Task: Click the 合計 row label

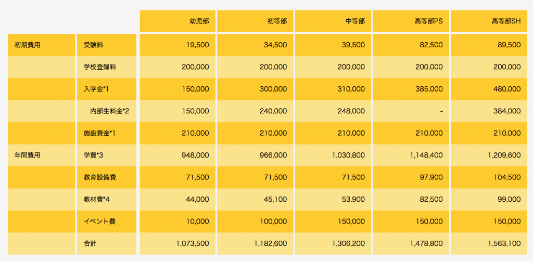Action: pyautogui.click(x=91, y=243)
